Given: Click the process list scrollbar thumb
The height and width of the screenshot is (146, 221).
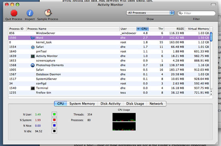Looking at the screenshot, I should (211, 37).
